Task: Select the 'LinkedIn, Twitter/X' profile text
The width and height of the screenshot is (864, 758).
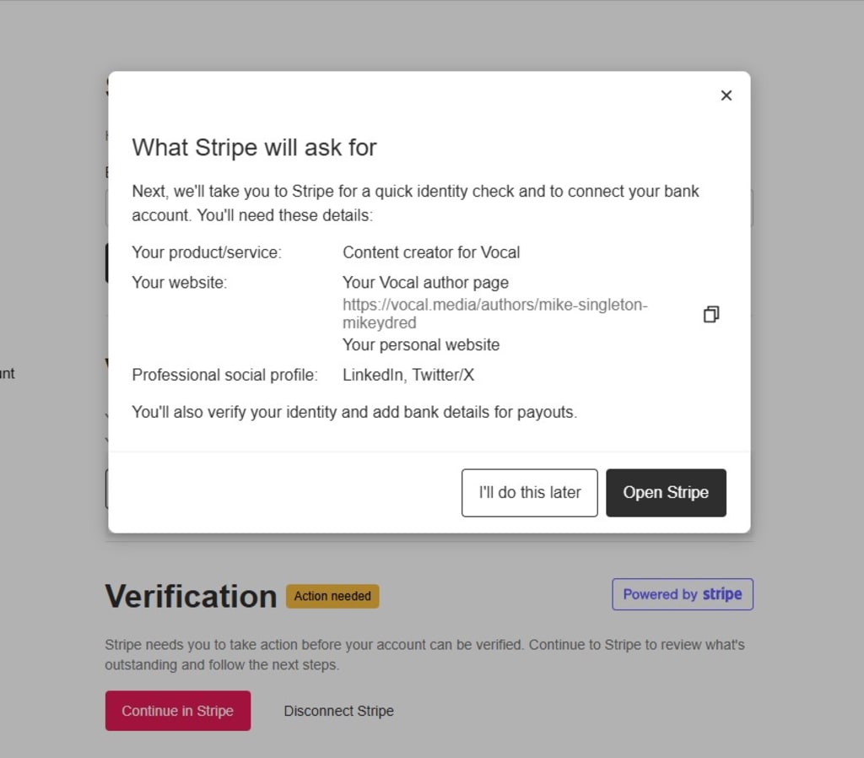Action: click(408, 376)
